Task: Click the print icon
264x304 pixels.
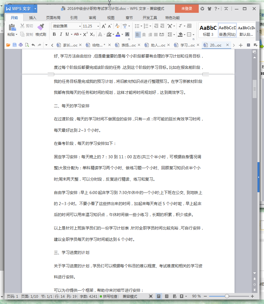Action: (x=21, y=45)
